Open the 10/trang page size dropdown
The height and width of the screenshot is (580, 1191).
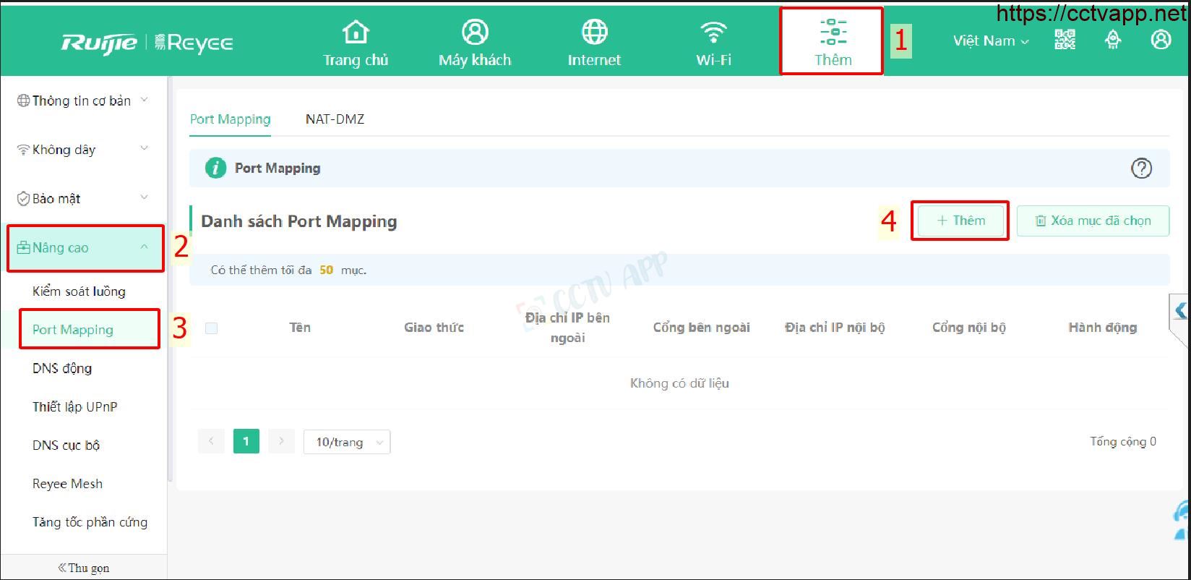347,442
